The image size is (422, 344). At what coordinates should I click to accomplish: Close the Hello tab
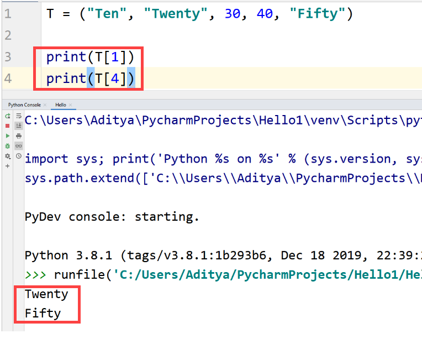(x=70, y=105)
